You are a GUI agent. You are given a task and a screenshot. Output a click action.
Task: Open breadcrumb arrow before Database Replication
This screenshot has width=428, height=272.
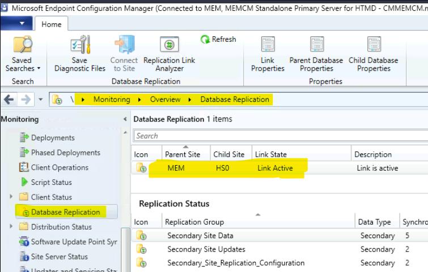(190, 100)
